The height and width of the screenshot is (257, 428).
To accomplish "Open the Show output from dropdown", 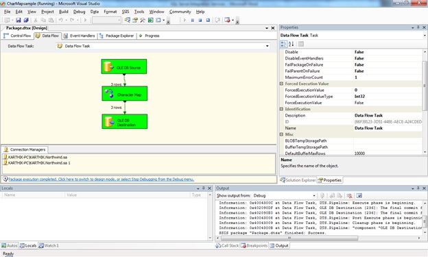I will point(314,195).
